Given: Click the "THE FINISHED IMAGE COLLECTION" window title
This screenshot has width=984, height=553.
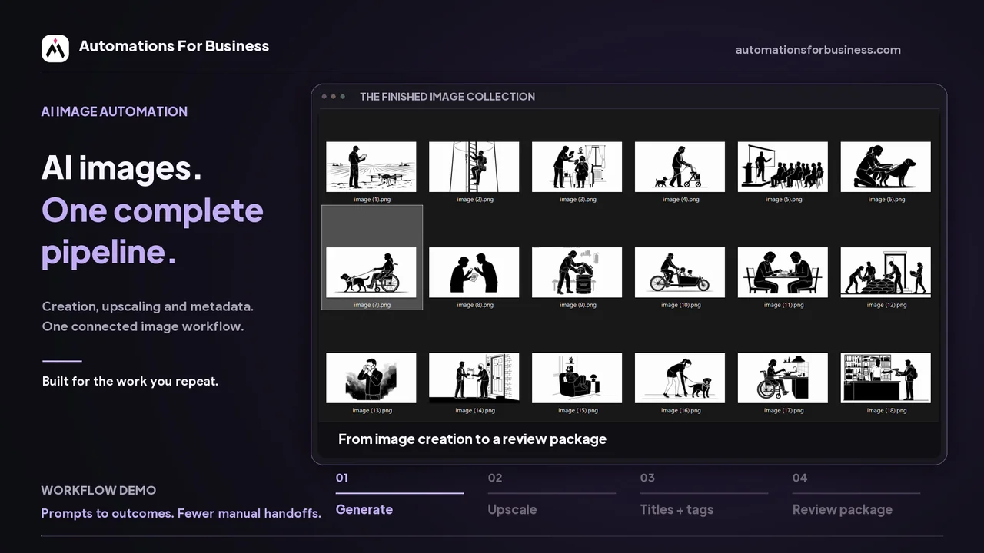Looking at the screenshot, I should coord(447,97).
